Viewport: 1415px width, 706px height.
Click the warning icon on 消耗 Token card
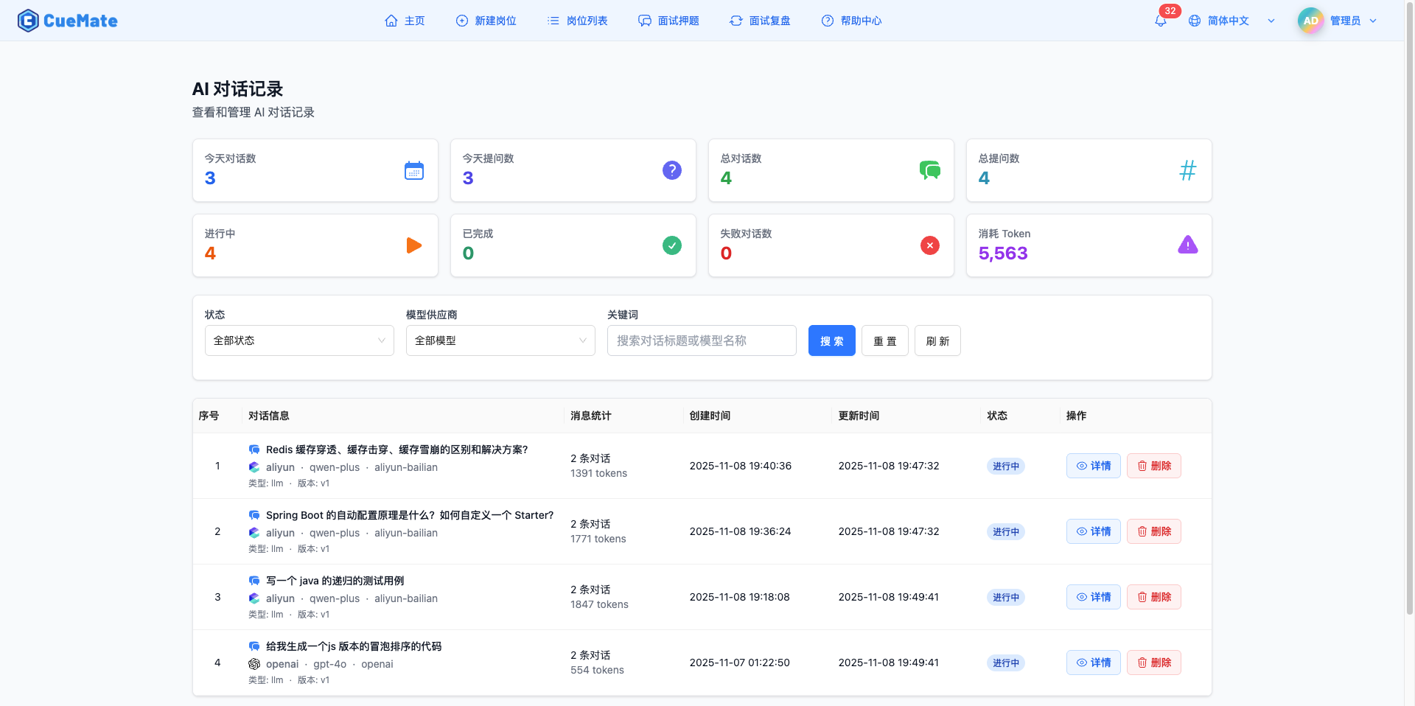click(1187, 245)
